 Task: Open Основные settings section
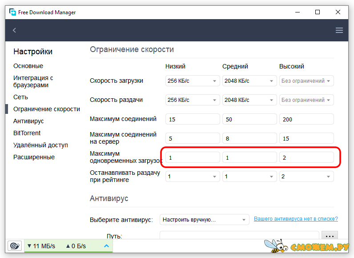(28, 66)
